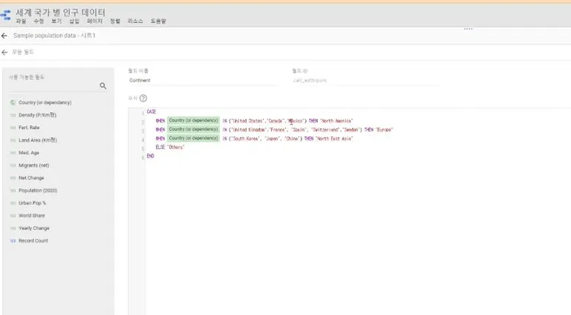This screenshot has height=315, width=571.
Task: Click the back arrow beside Sample population data
Action: (x=4, y=36)
